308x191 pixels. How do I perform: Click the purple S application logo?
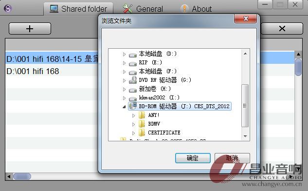click(x=8, y=8)
